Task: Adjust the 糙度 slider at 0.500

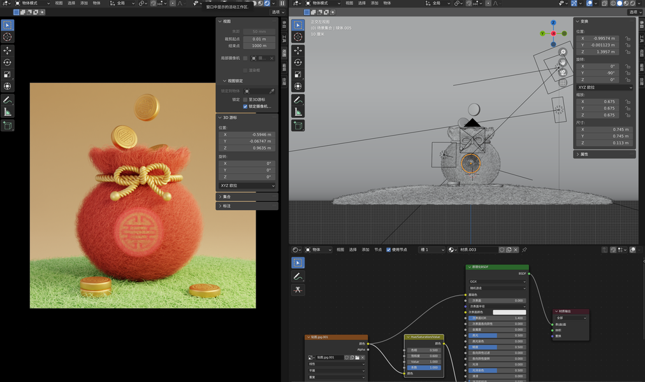Action: (497, 348)
